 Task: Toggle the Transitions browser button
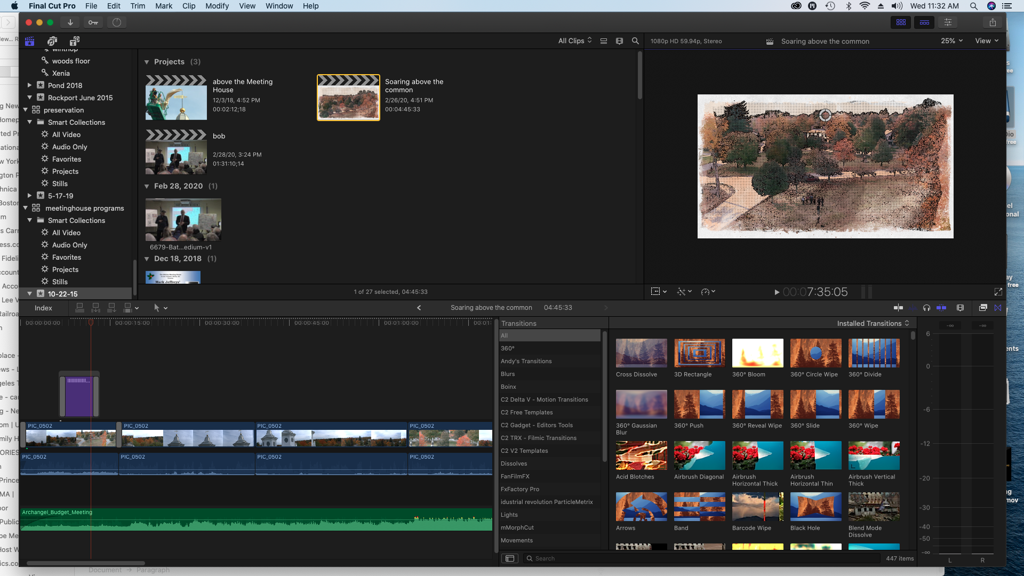click(998, 308)
